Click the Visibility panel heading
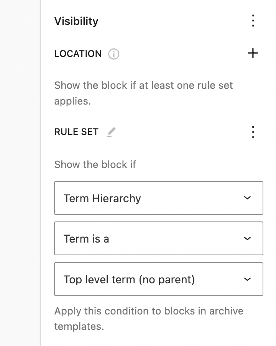The height and width of the screenshot is (346, 276). pos(76,21)
